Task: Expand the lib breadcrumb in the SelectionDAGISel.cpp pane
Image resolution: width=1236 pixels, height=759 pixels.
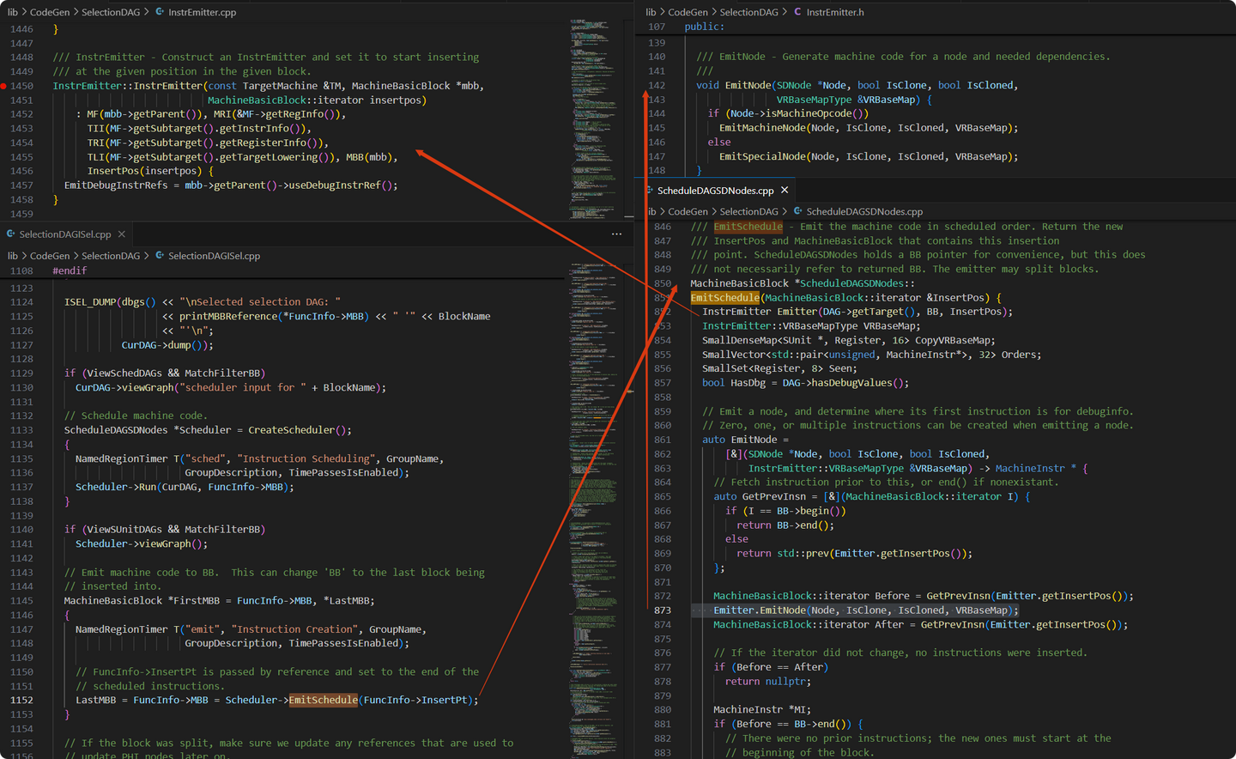Action: point(12,256)
